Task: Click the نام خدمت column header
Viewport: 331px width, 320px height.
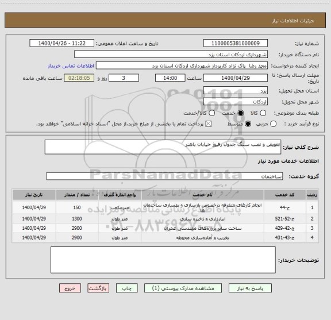Action: coord(202,195)
